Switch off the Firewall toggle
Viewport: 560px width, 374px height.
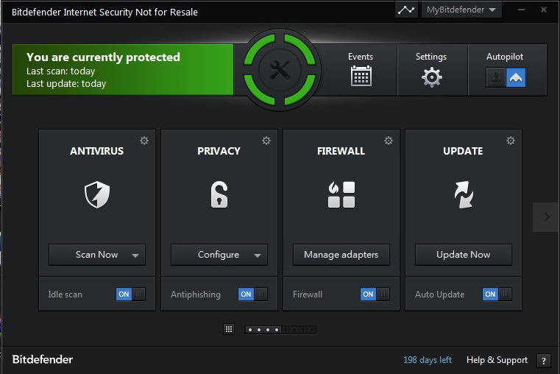point(375,294)
